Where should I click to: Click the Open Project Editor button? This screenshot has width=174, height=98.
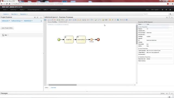click(7, 28)
